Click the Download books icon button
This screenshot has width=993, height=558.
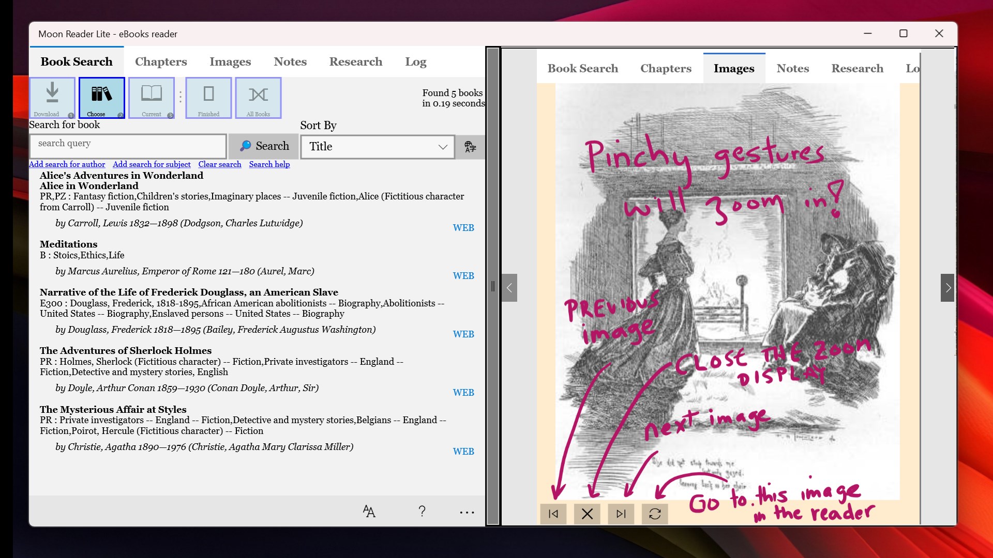click(x=52, y=98)
